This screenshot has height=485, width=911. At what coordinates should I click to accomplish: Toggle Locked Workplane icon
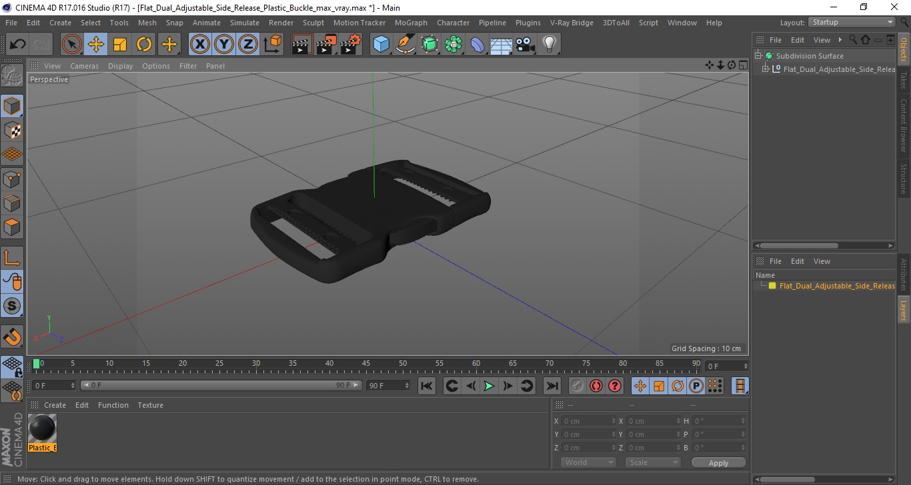[x=12, y=366]
